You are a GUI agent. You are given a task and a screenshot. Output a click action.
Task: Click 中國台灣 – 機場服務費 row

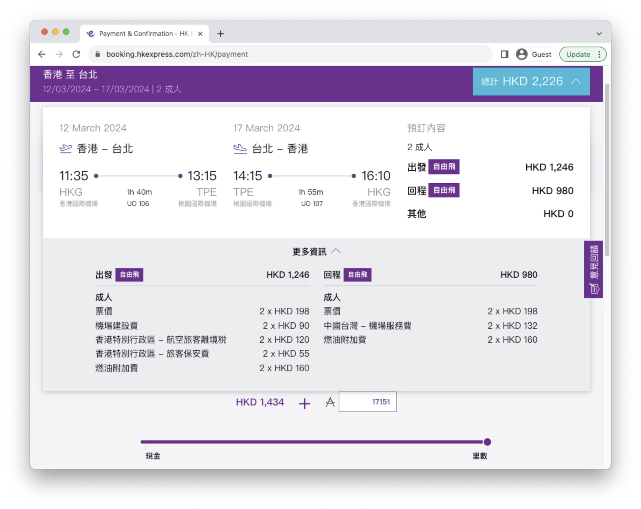(x=430, y=325)
